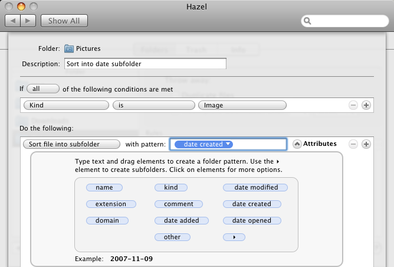Open the 'all' conditions dropdown

pyautogui.click(x=43, y=89)
